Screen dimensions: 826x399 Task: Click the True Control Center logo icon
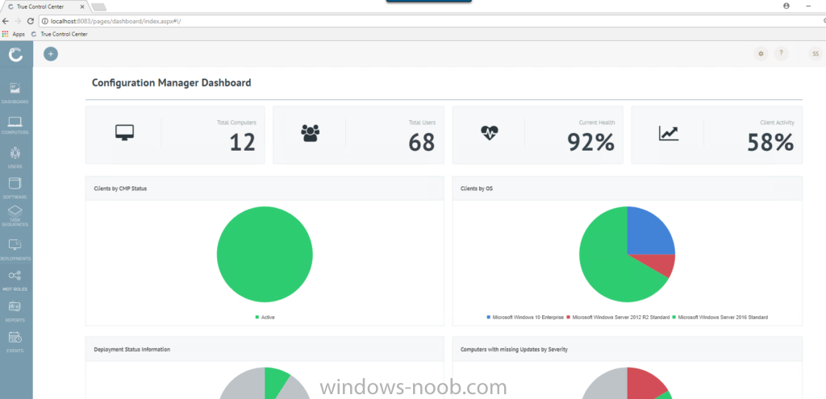pos(16,54)
